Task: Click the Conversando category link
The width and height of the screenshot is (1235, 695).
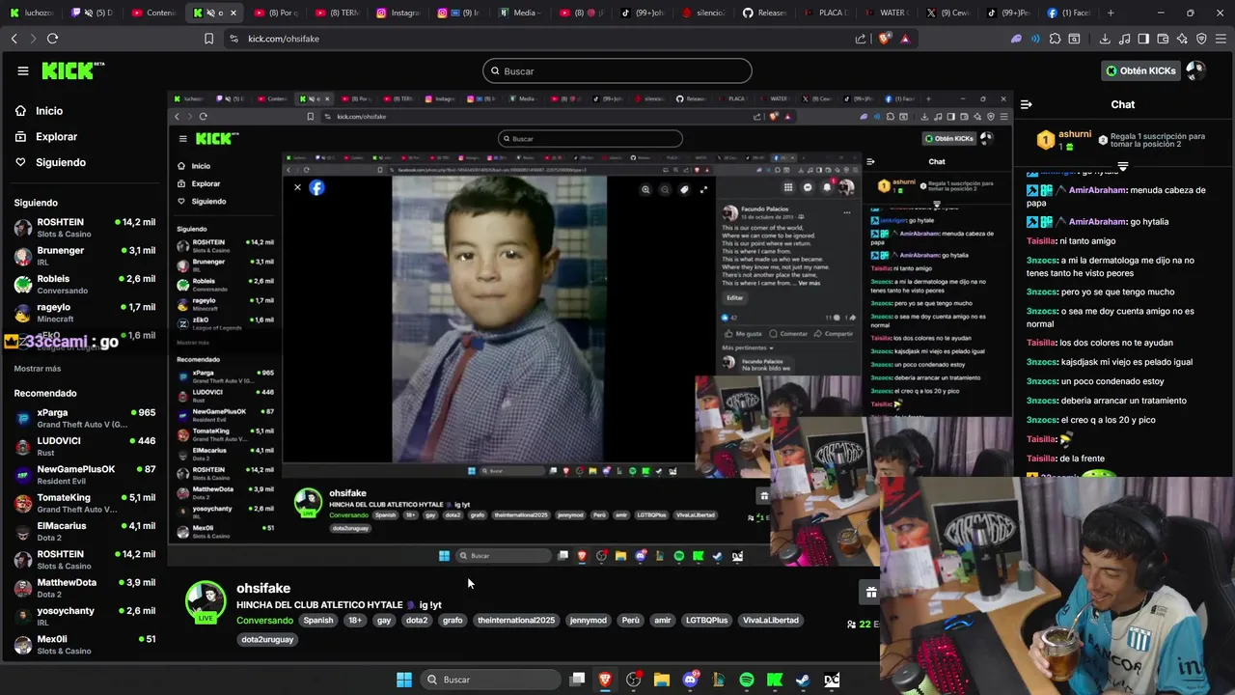Action: (x=264, y=621)
